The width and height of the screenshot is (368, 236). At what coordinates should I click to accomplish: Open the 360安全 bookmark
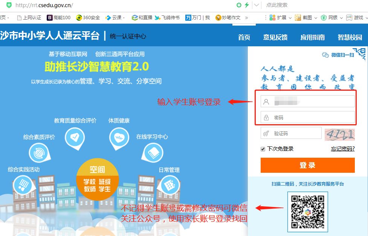(x=88, y=18)
